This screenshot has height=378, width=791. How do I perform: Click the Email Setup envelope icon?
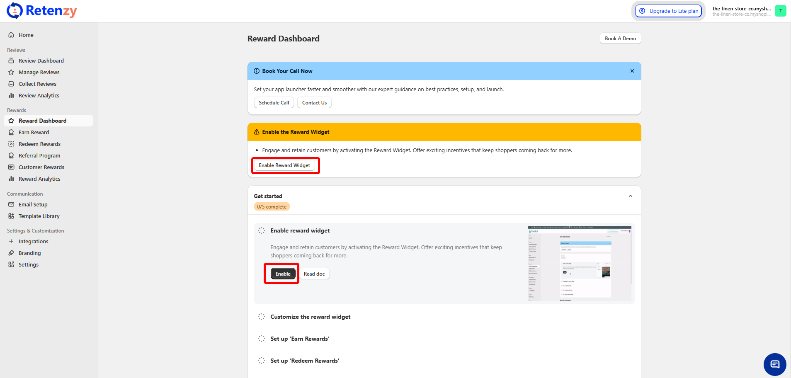click(11, 205)
